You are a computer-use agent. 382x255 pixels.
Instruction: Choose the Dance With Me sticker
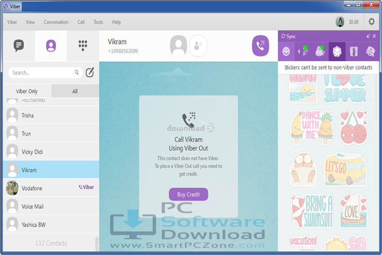click(311, 127)
